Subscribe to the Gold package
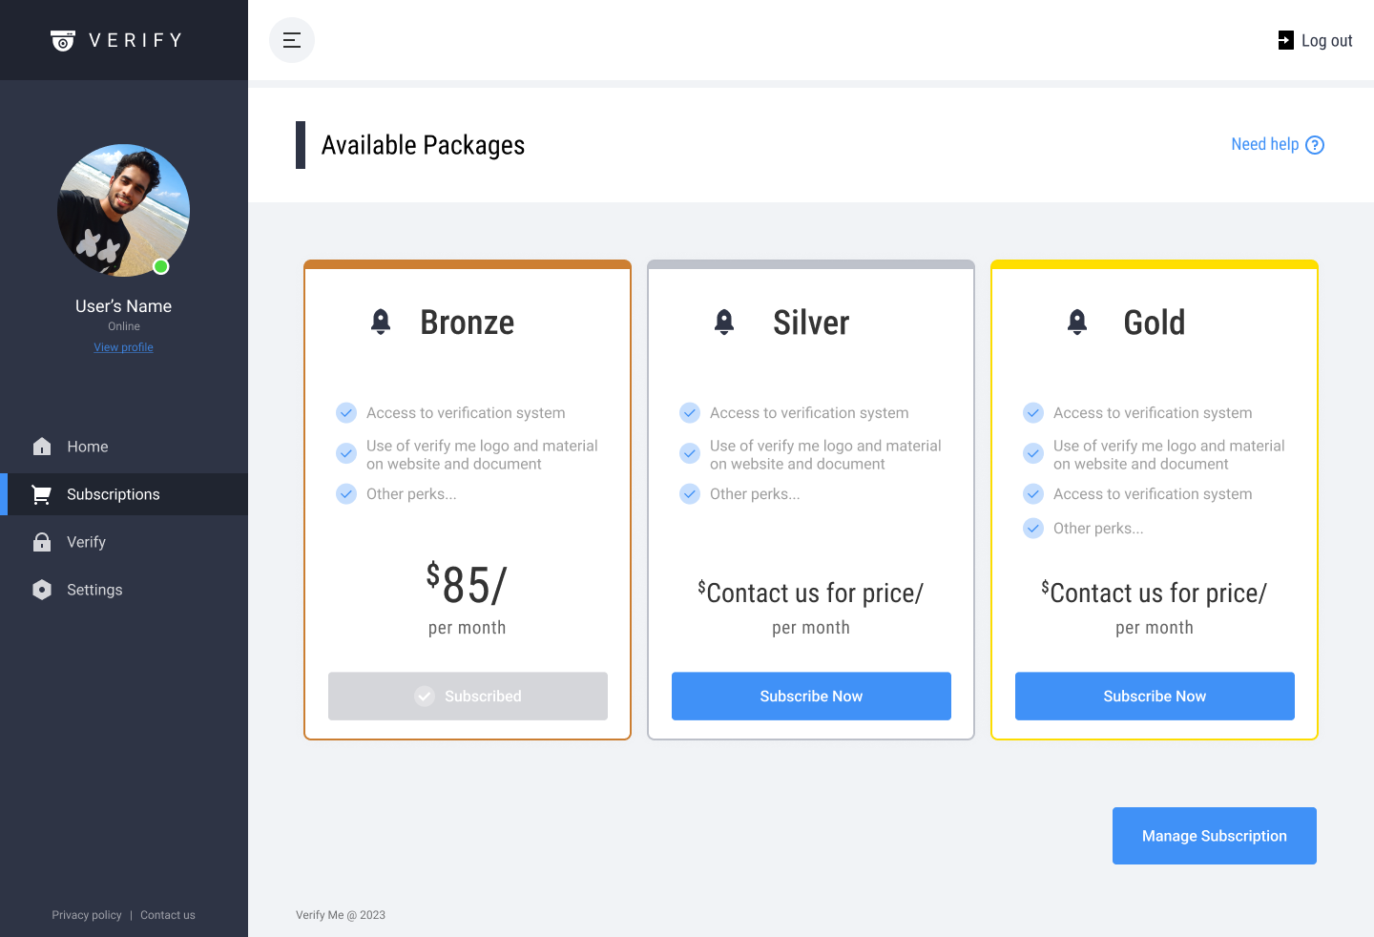Viewport: 1374px width, 937px height. (x=1155, y=697)
